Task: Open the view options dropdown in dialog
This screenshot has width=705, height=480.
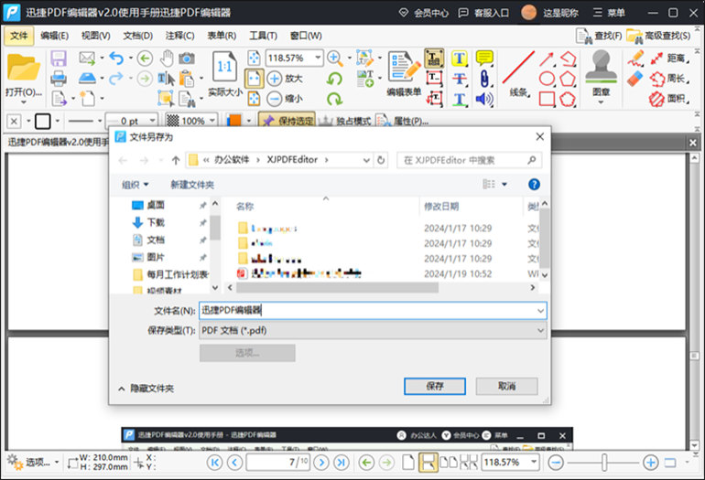Action: tap(504, 184)
